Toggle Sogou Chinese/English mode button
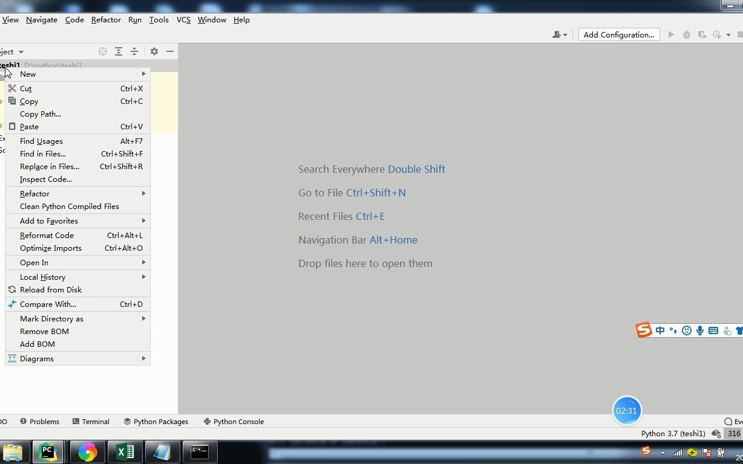The height and width of the screenshot is (464, 743). 660,330
